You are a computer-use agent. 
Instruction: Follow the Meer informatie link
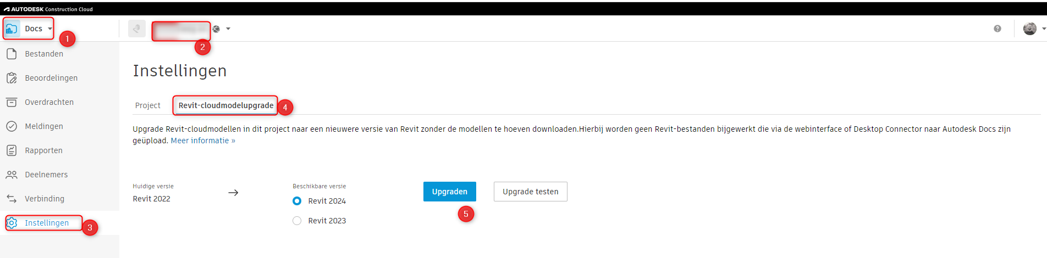click(x=203, y=141)
